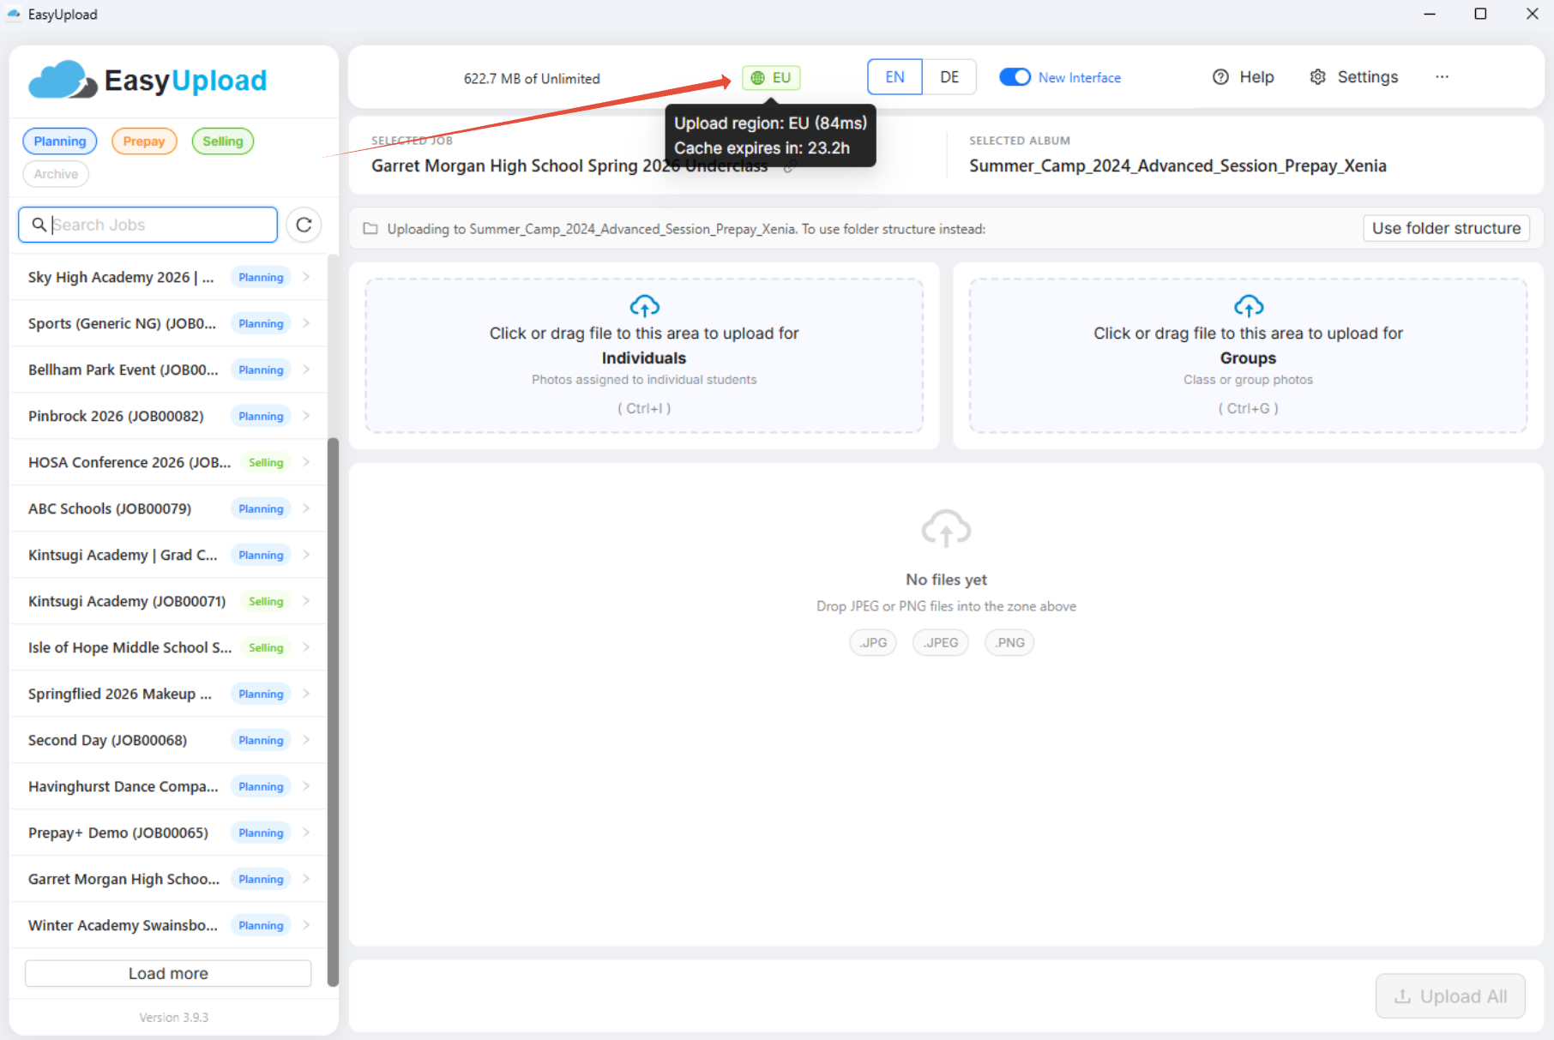Click the Upload All button
The height and width of the screenshot is (1040, 1554).
1450,996
